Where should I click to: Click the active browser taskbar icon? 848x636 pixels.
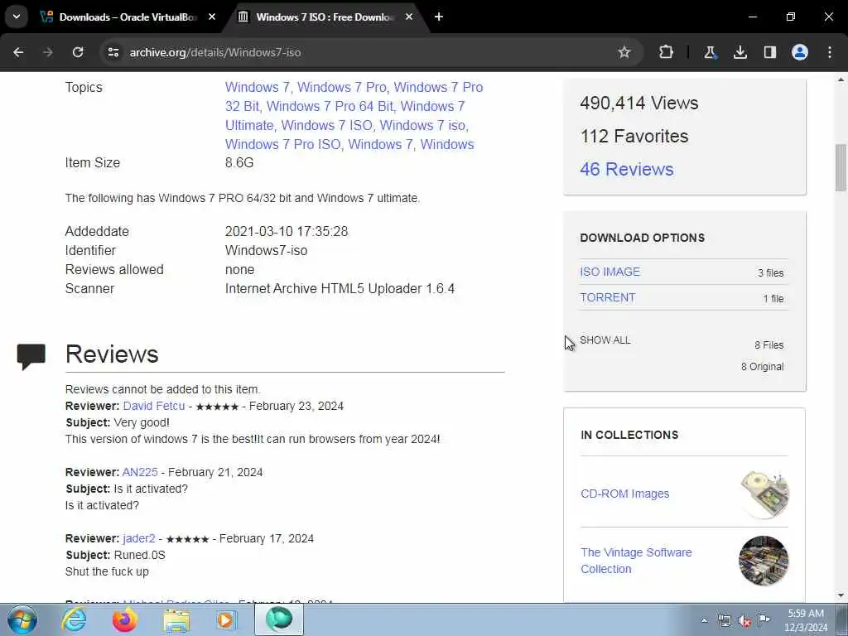point(279,619)
